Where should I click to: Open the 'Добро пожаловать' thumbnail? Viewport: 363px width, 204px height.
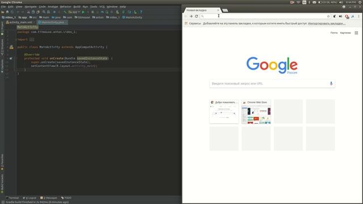coord(224,112)
